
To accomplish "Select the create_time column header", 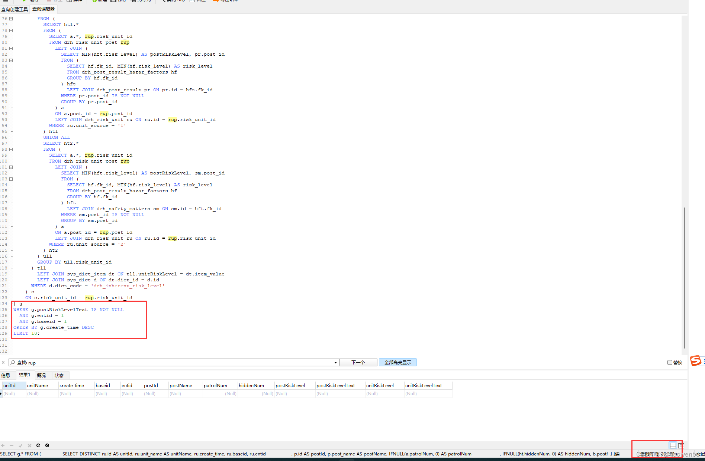I will (x=77, y=386).
